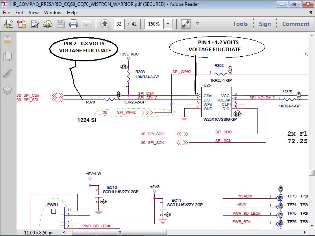Click the scroll right arrow on horizontal scrollbar
This screenshot has width=315, height=236.
(x=305, y=232)
